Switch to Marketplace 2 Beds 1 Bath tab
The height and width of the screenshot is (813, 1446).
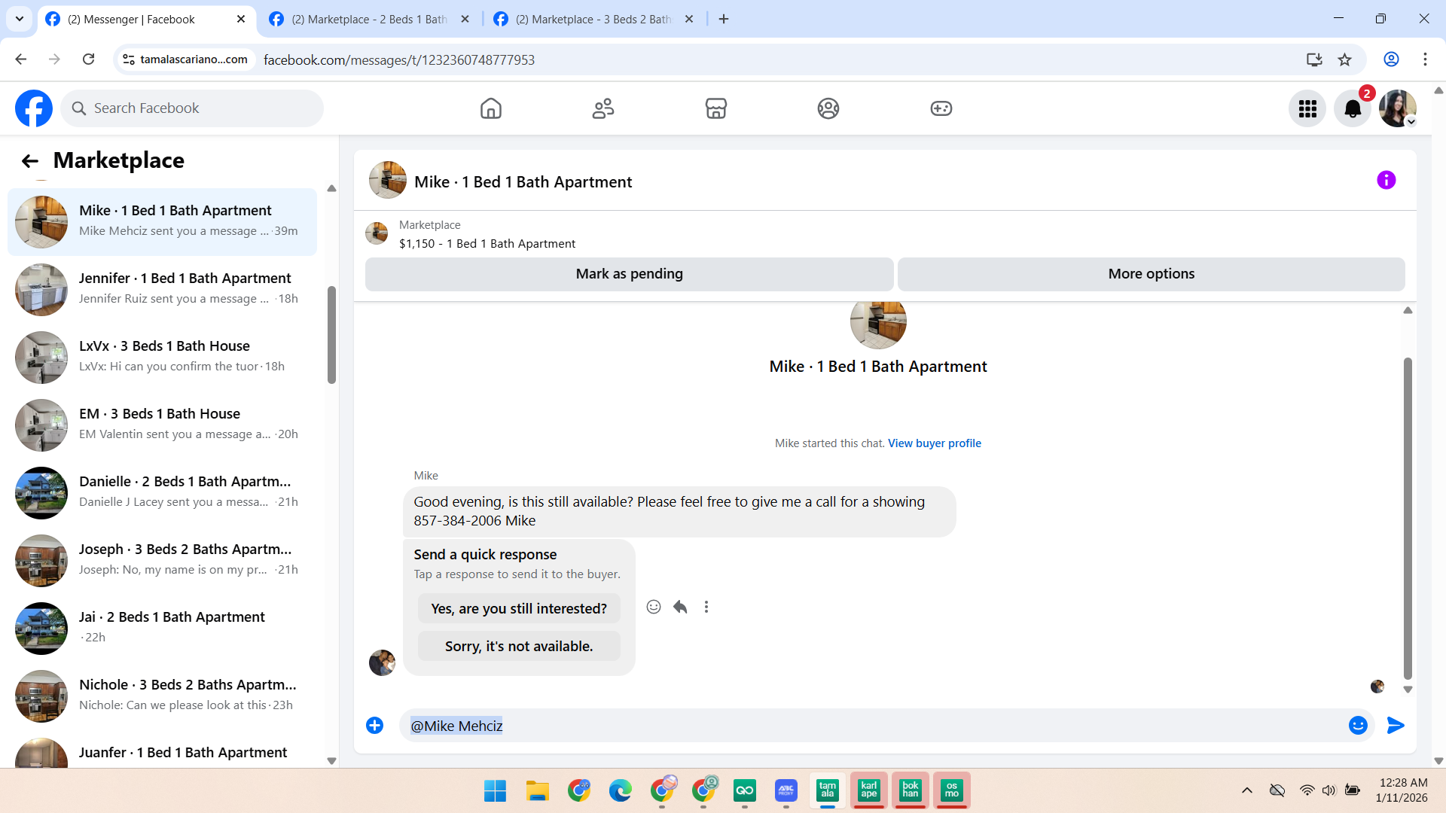click(x=369, y=19)
